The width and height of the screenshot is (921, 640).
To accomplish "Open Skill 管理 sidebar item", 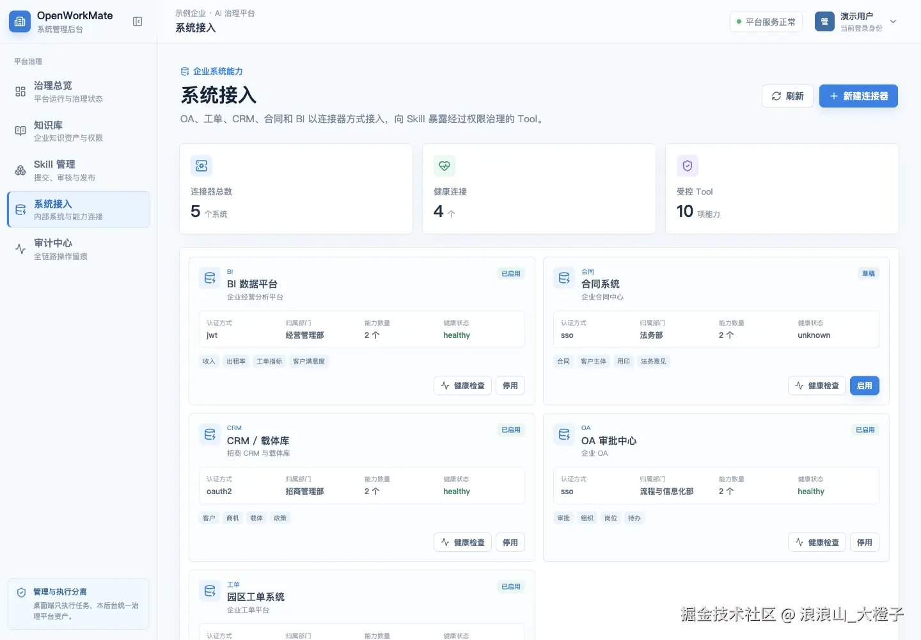I will pos(79,170).
